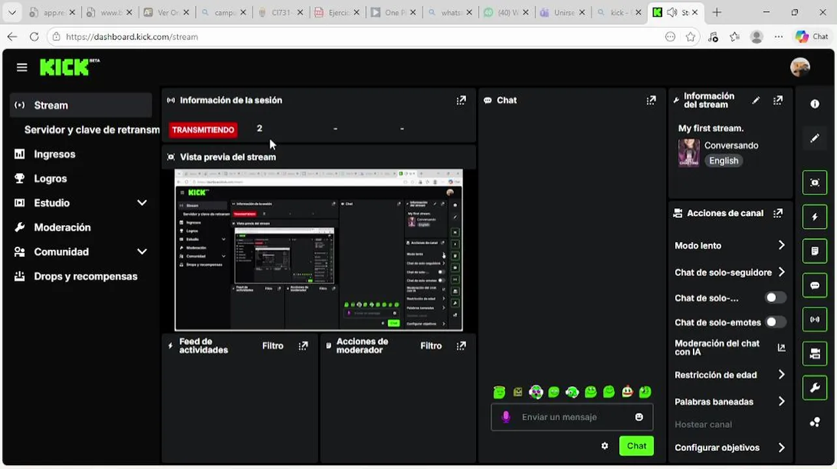Open Palabras baneadas options chevron

(x=781, y=401)
